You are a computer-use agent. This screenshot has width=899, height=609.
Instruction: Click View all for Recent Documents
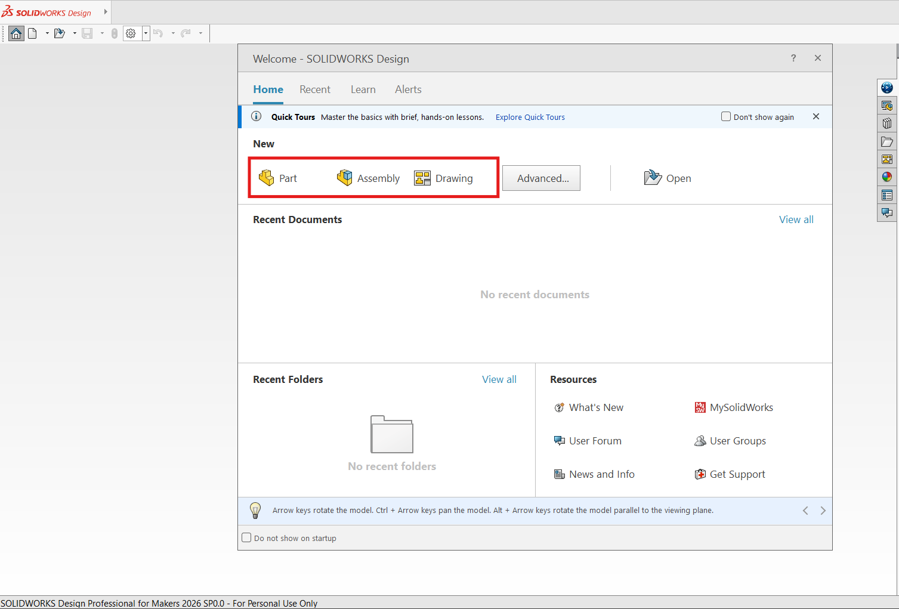(796, 220)
